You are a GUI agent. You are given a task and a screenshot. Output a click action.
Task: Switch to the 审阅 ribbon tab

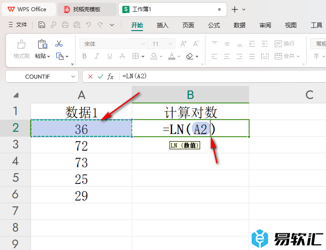(x=265, y=25)
